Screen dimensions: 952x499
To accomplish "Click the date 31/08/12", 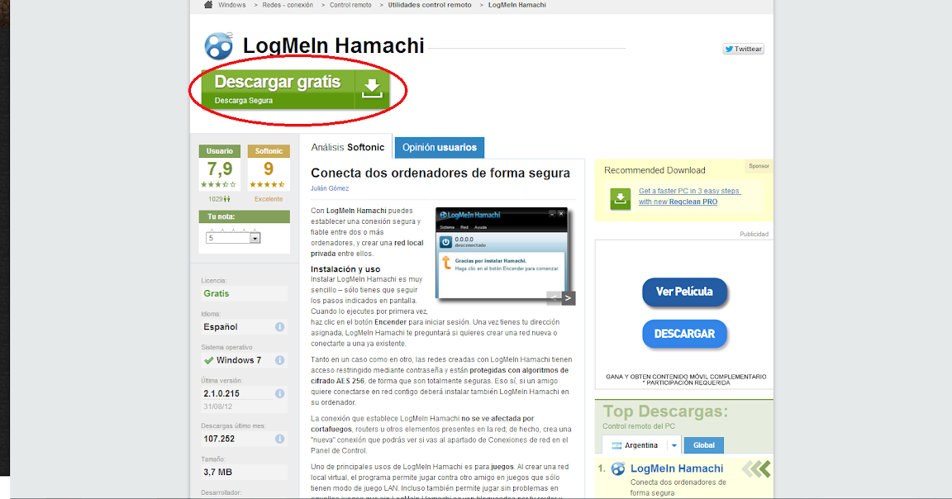I will click(x=218, y=406).
